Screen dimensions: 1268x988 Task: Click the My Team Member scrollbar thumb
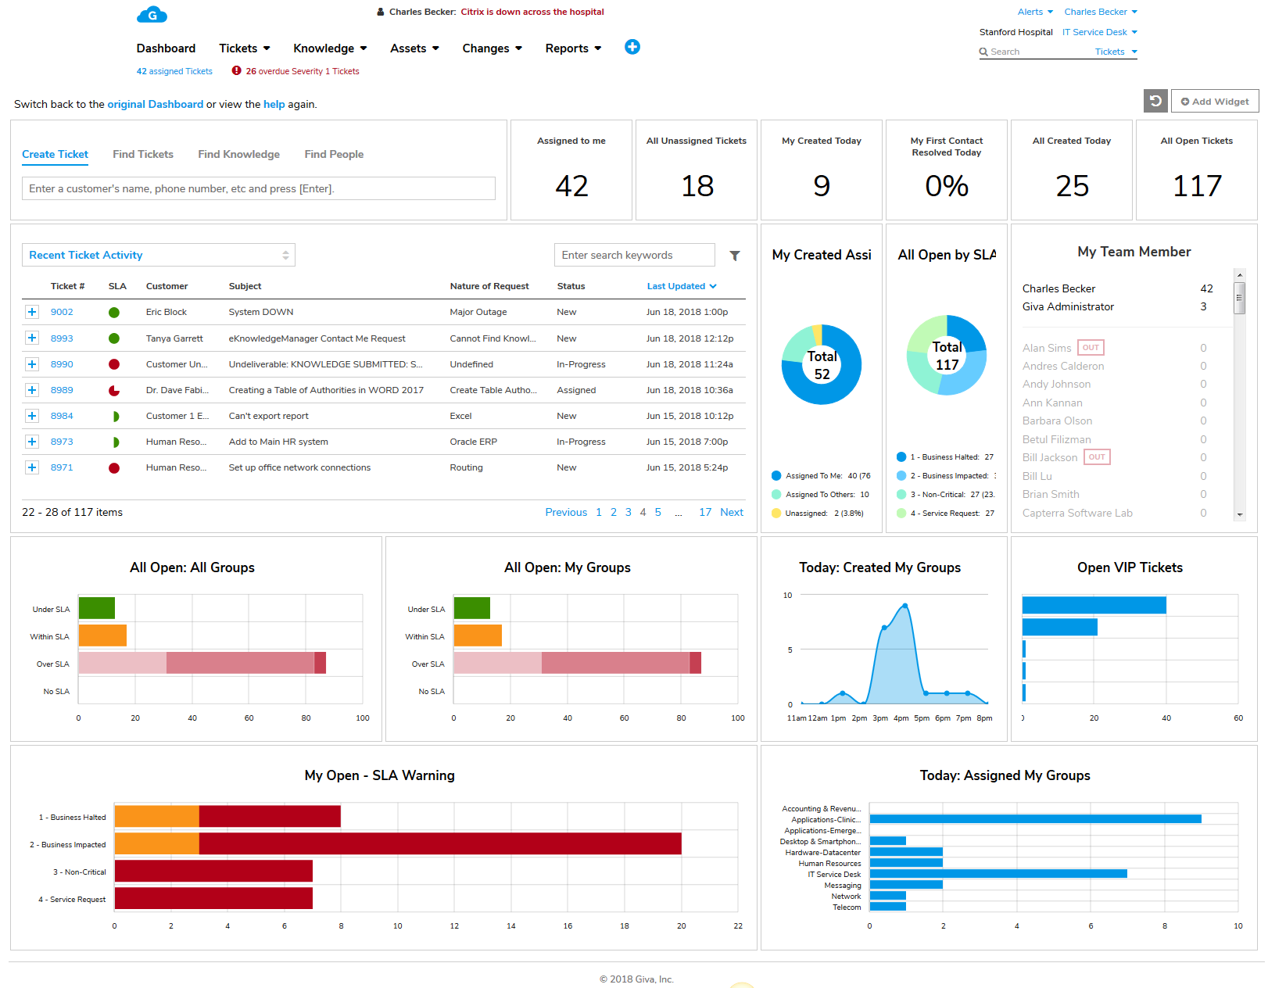(x=1240, y=298)
